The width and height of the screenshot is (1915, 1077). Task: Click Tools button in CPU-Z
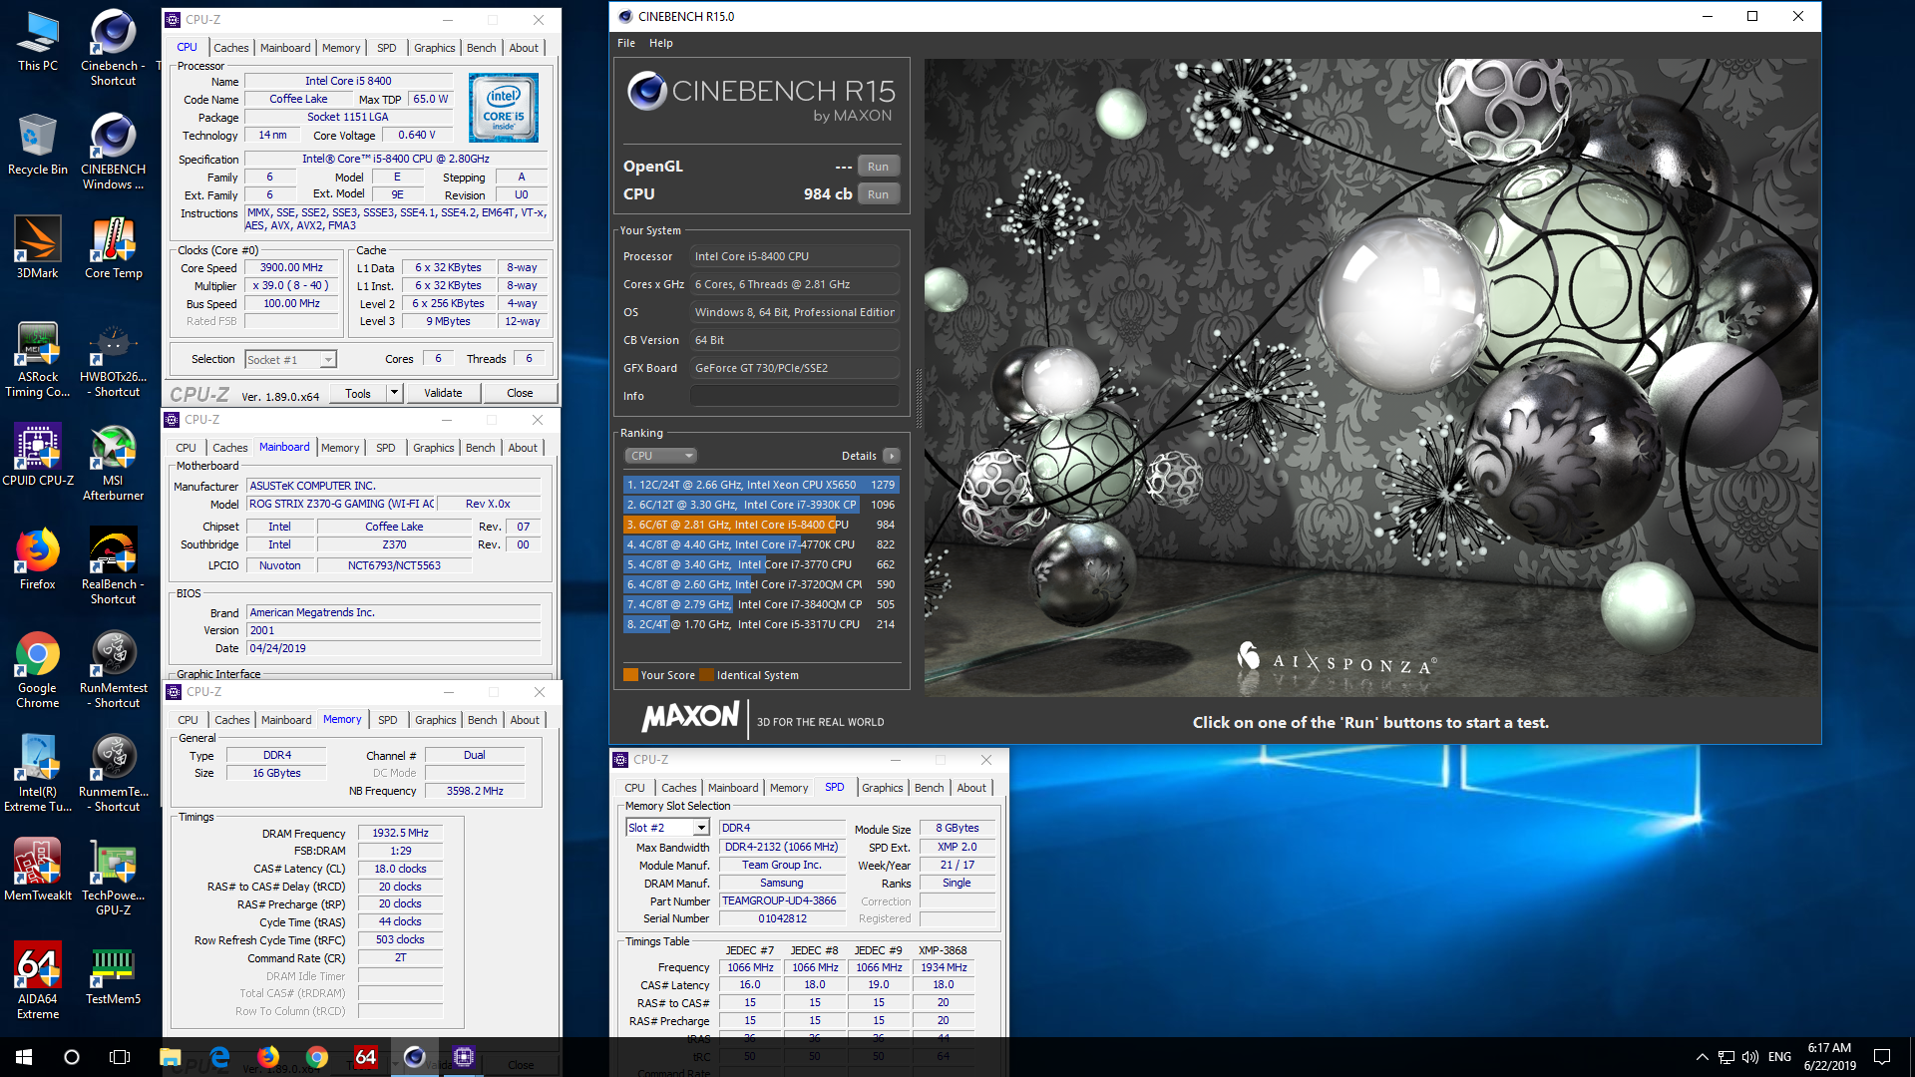pos(358,393)
